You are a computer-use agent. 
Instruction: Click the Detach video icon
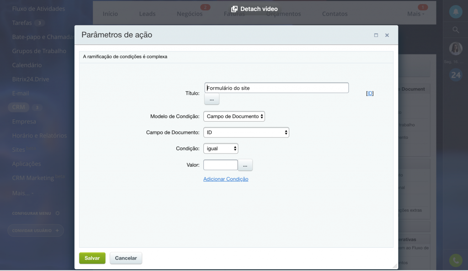point(234,9)
